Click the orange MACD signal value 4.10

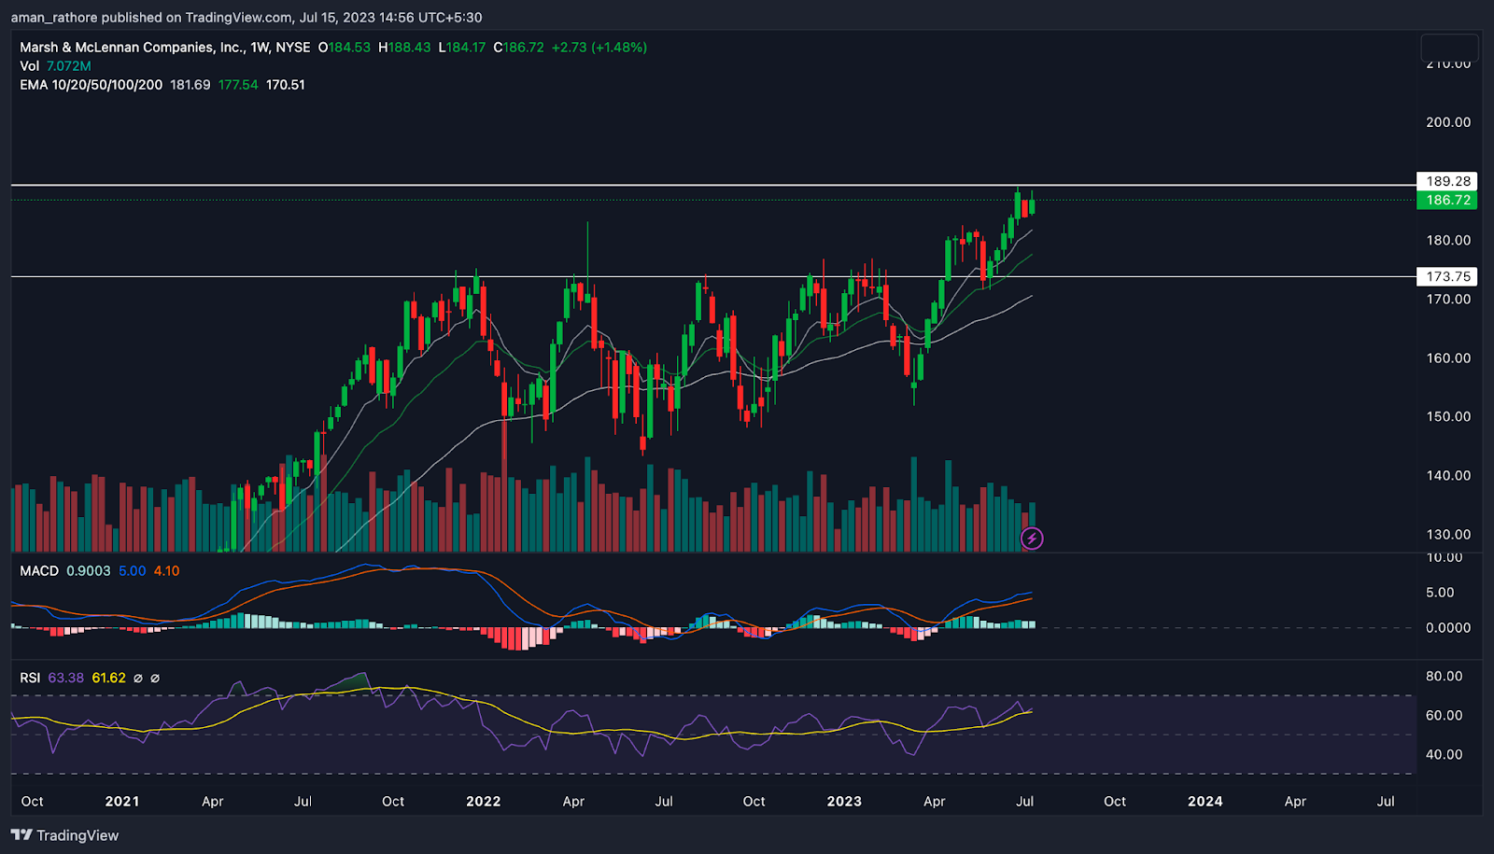pos(166,570)
